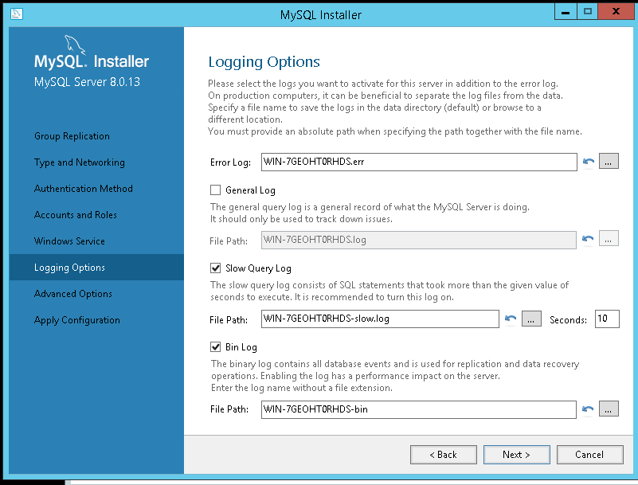Browse for Error Log file location
This screenshot has height=485, width=638.
point(609,162)
